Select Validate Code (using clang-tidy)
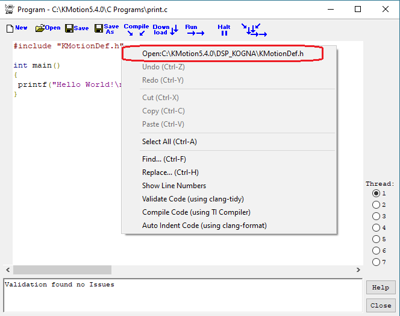400x316 pixels. click(x=193, y=199)
